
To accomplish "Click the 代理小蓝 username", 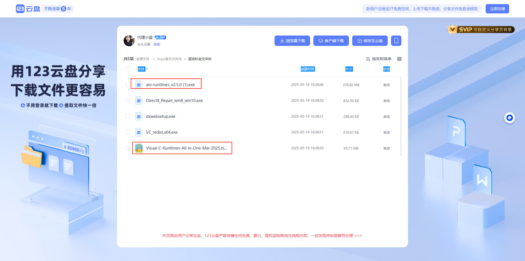I will [x=145, y=37].
